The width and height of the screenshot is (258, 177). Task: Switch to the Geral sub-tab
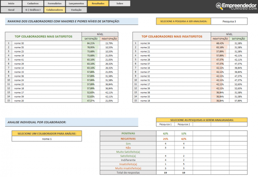coord(11,9)
